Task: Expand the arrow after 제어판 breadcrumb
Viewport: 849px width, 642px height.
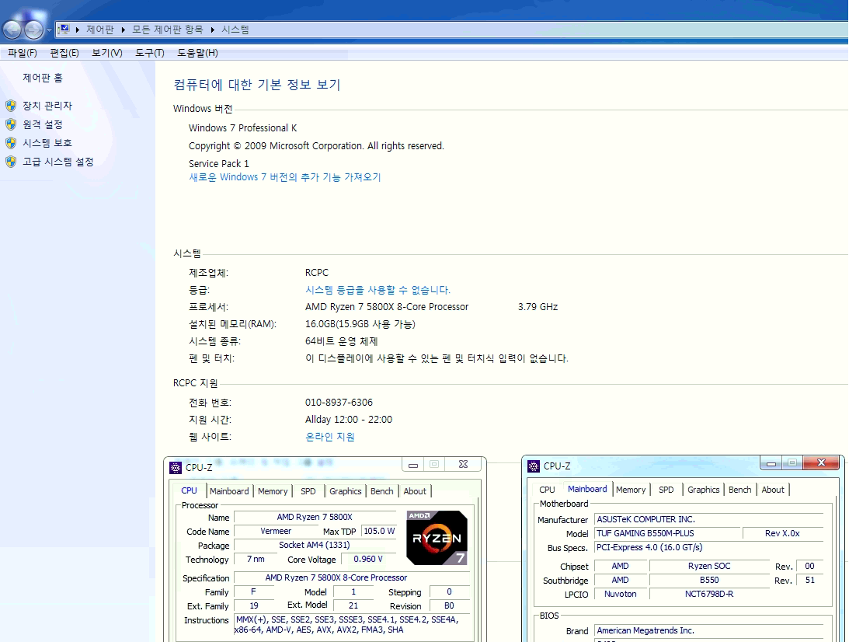Action: tap(123, 30)
